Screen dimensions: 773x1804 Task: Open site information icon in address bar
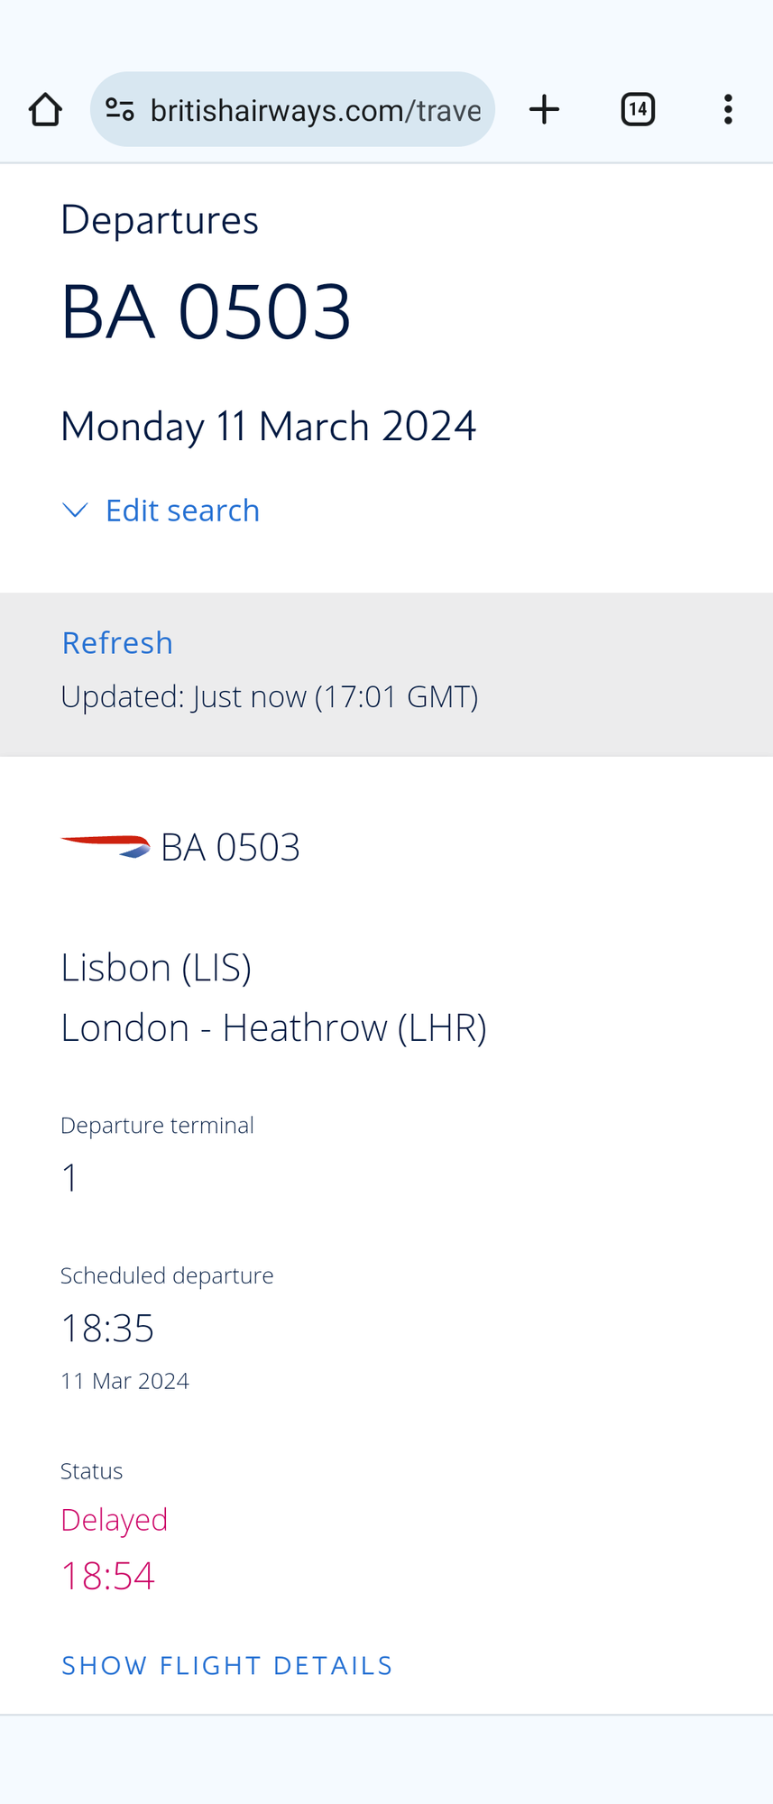point(120,110)
